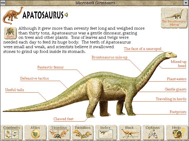The width and height of the screenshot is (189, 141).
Task: Click the APATOSAURUS title heading
Action: click(43, 15)
